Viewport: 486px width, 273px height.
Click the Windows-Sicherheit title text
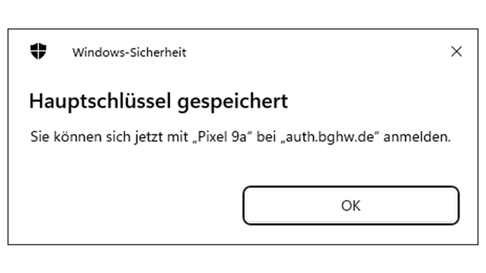click(x=129, y=52)
